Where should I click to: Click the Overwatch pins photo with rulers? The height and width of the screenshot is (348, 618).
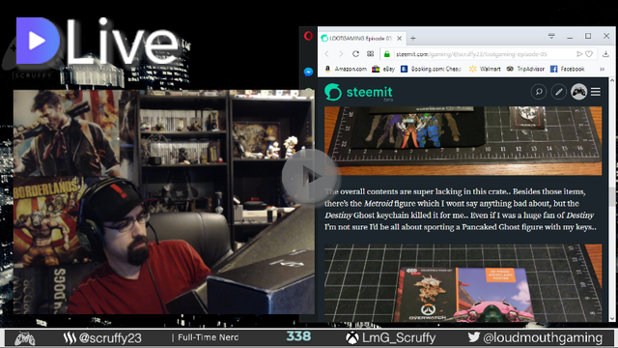coord(463,140)
